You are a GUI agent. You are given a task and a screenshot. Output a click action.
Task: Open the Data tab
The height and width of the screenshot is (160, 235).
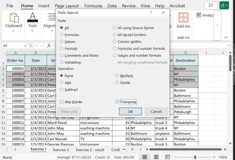(x=112, y=6)
